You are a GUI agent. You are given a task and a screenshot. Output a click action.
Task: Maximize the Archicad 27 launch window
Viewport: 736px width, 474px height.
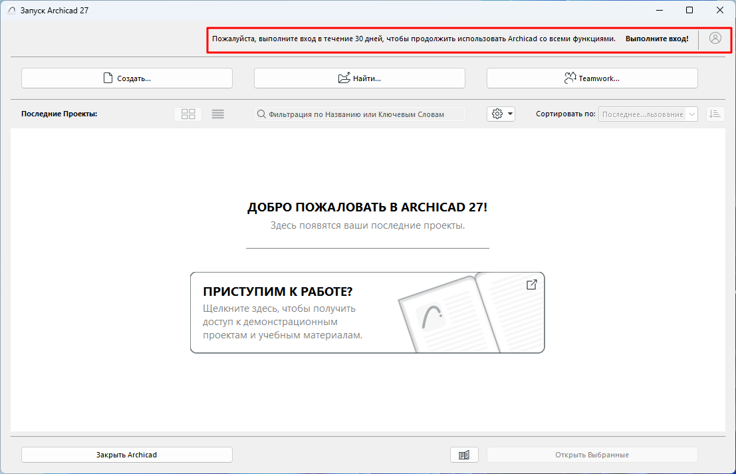coord(689,11)
